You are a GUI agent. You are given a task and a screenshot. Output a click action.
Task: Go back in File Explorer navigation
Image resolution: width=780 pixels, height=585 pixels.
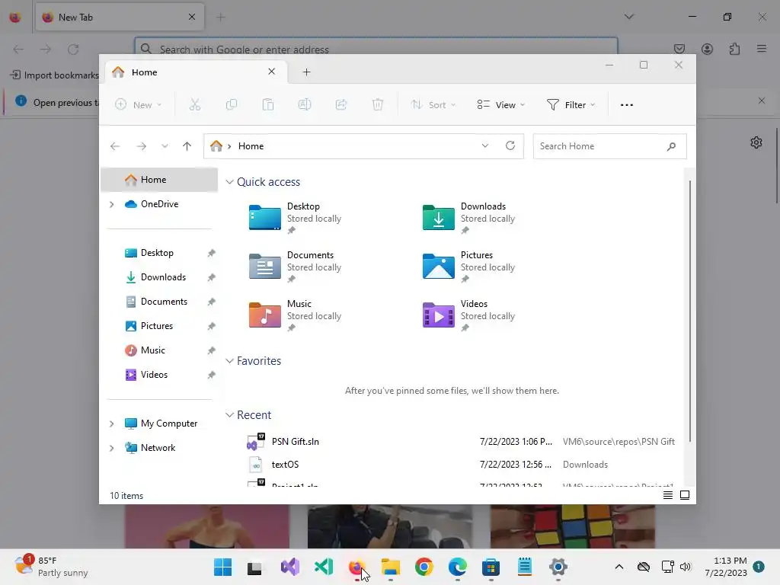pos(115,146)
